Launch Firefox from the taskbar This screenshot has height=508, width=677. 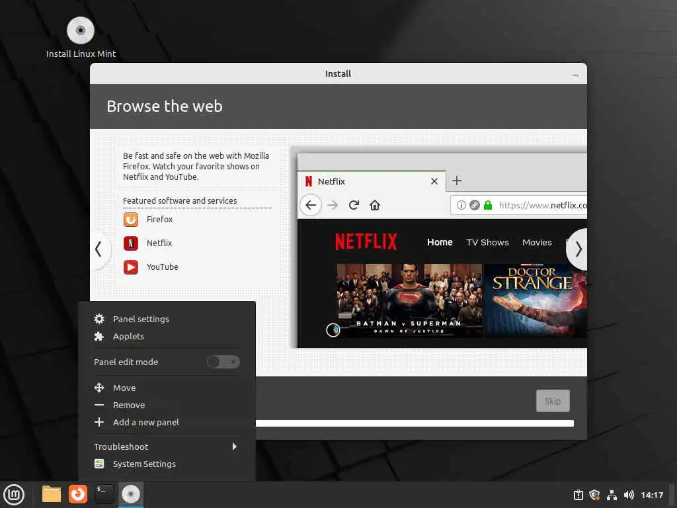coord(78,494)
